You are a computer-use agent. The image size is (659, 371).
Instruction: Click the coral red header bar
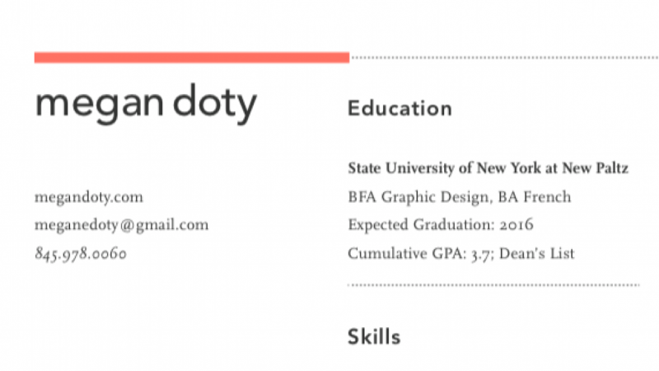coord(192,57)
